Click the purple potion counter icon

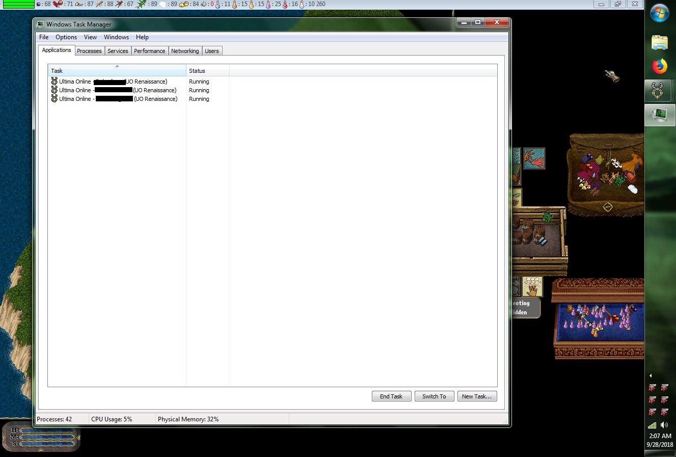pos(268,4)
